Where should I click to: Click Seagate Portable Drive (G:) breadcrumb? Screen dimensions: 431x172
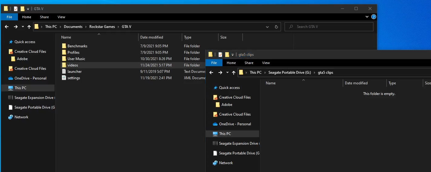click(x=290, y=73)
